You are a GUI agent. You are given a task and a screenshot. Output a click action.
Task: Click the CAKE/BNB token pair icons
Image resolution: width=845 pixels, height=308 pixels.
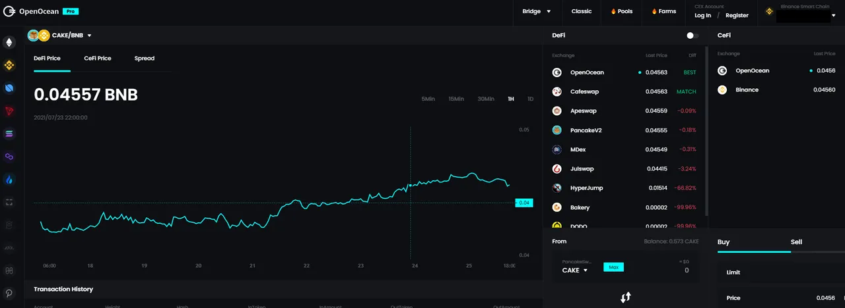click(38, 36)
